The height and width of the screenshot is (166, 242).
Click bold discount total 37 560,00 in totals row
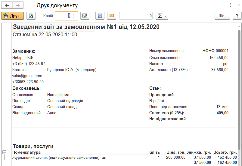coord(202,163)
